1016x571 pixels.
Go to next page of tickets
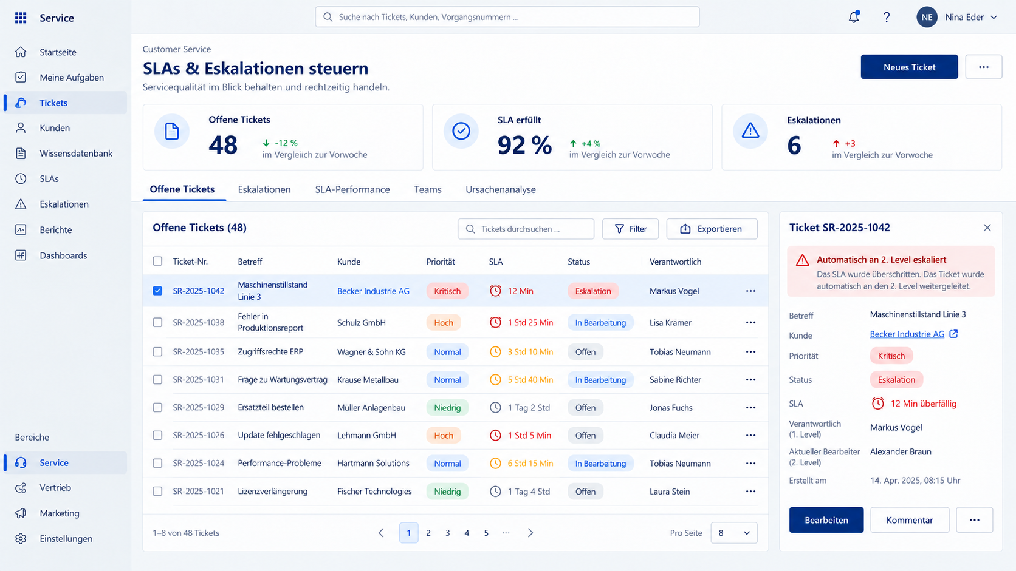(x=530, y=533)
